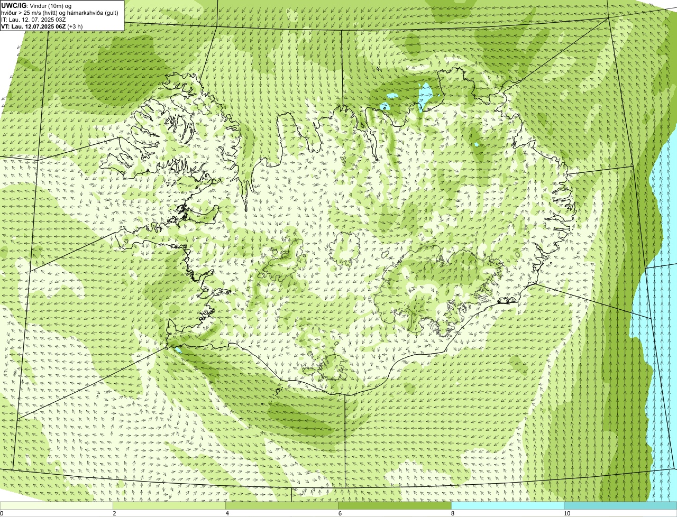Click the 'UWC/IG: Vindur (10m) og' title line
The width and height of the screenshot is (677, 517).
36,5
